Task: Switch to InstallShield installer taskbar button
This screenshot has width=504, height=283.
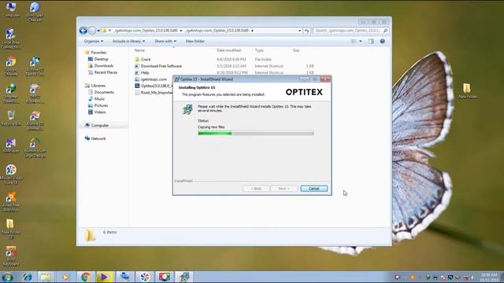Action: (183, 277)
